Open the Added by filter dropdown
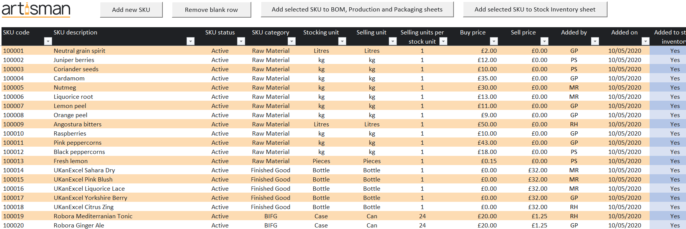The width and height of the screenshot is (686, 229). point(595,41)
